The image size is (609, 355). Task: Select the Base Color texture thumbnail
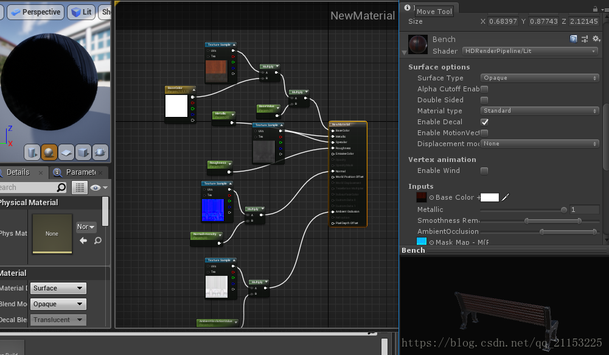click(x=422, y=197)
